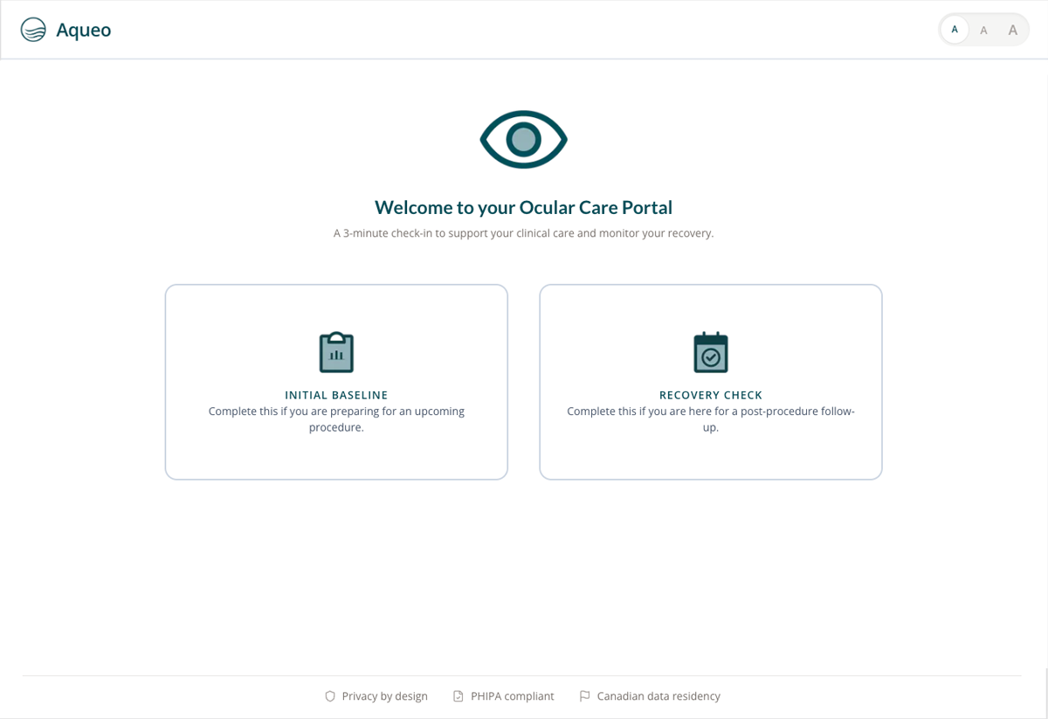Click the document icon beside PHIPA compliant
1048x719 pixels.
(x=458, y=695)
